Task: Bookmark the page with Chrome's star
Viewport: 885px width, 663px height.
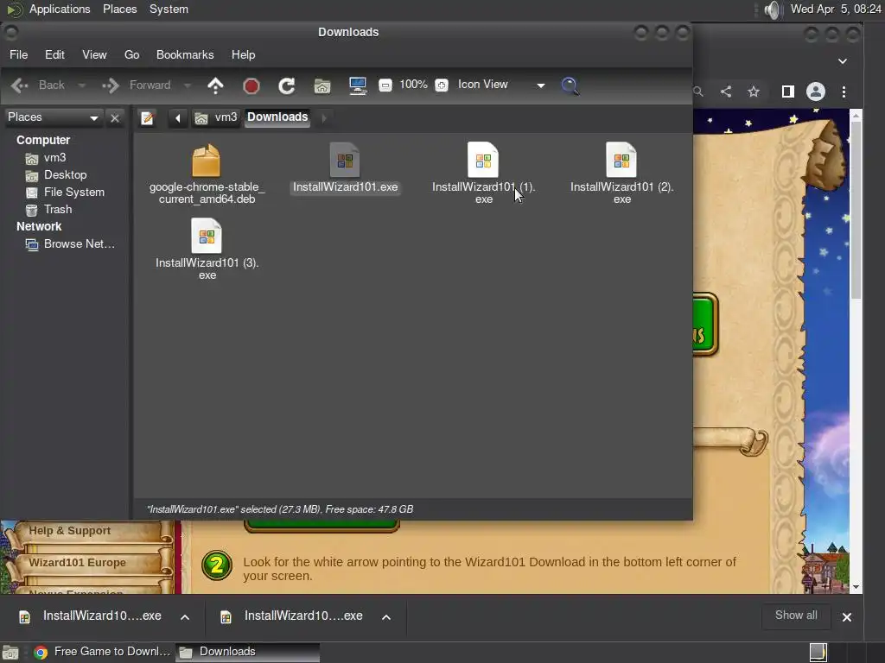Action: click(754, 92)
